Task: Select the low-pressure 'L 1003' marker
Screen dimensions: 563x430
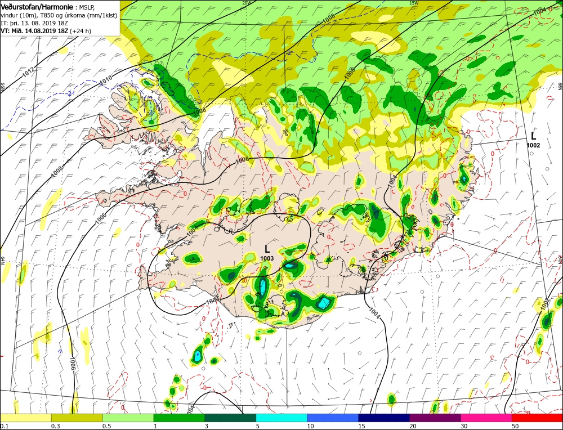Action: pyautogui.click(x=267, y=253)
